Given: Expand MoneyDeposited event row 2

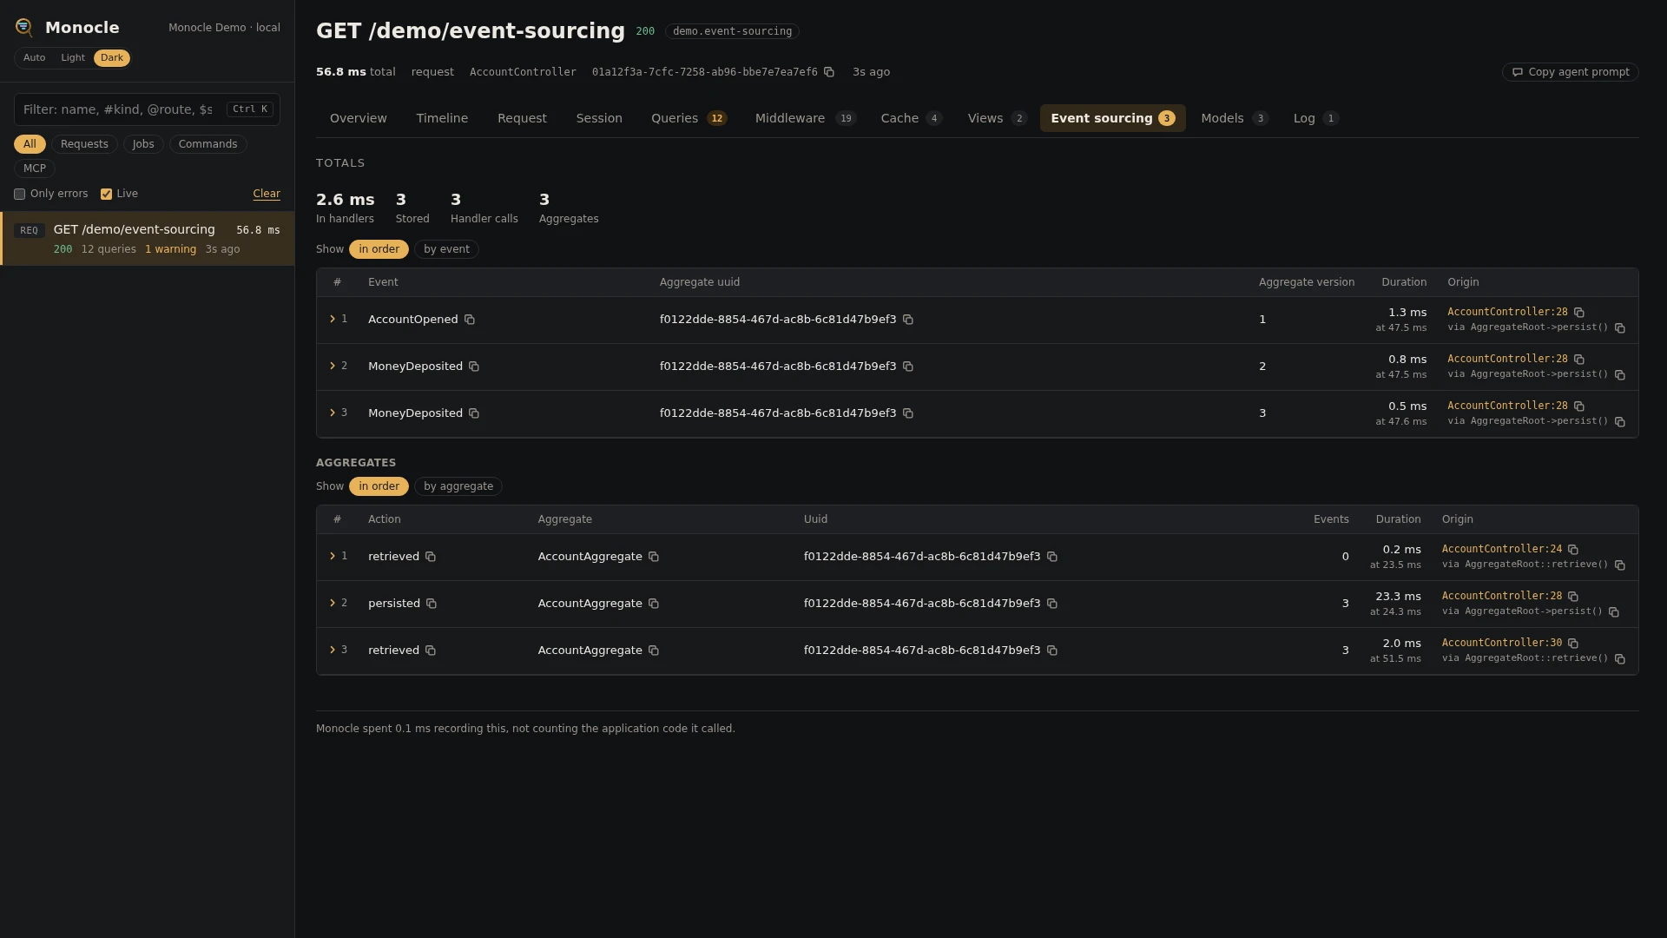Looking at the screenshot, I should pos(333,367).
